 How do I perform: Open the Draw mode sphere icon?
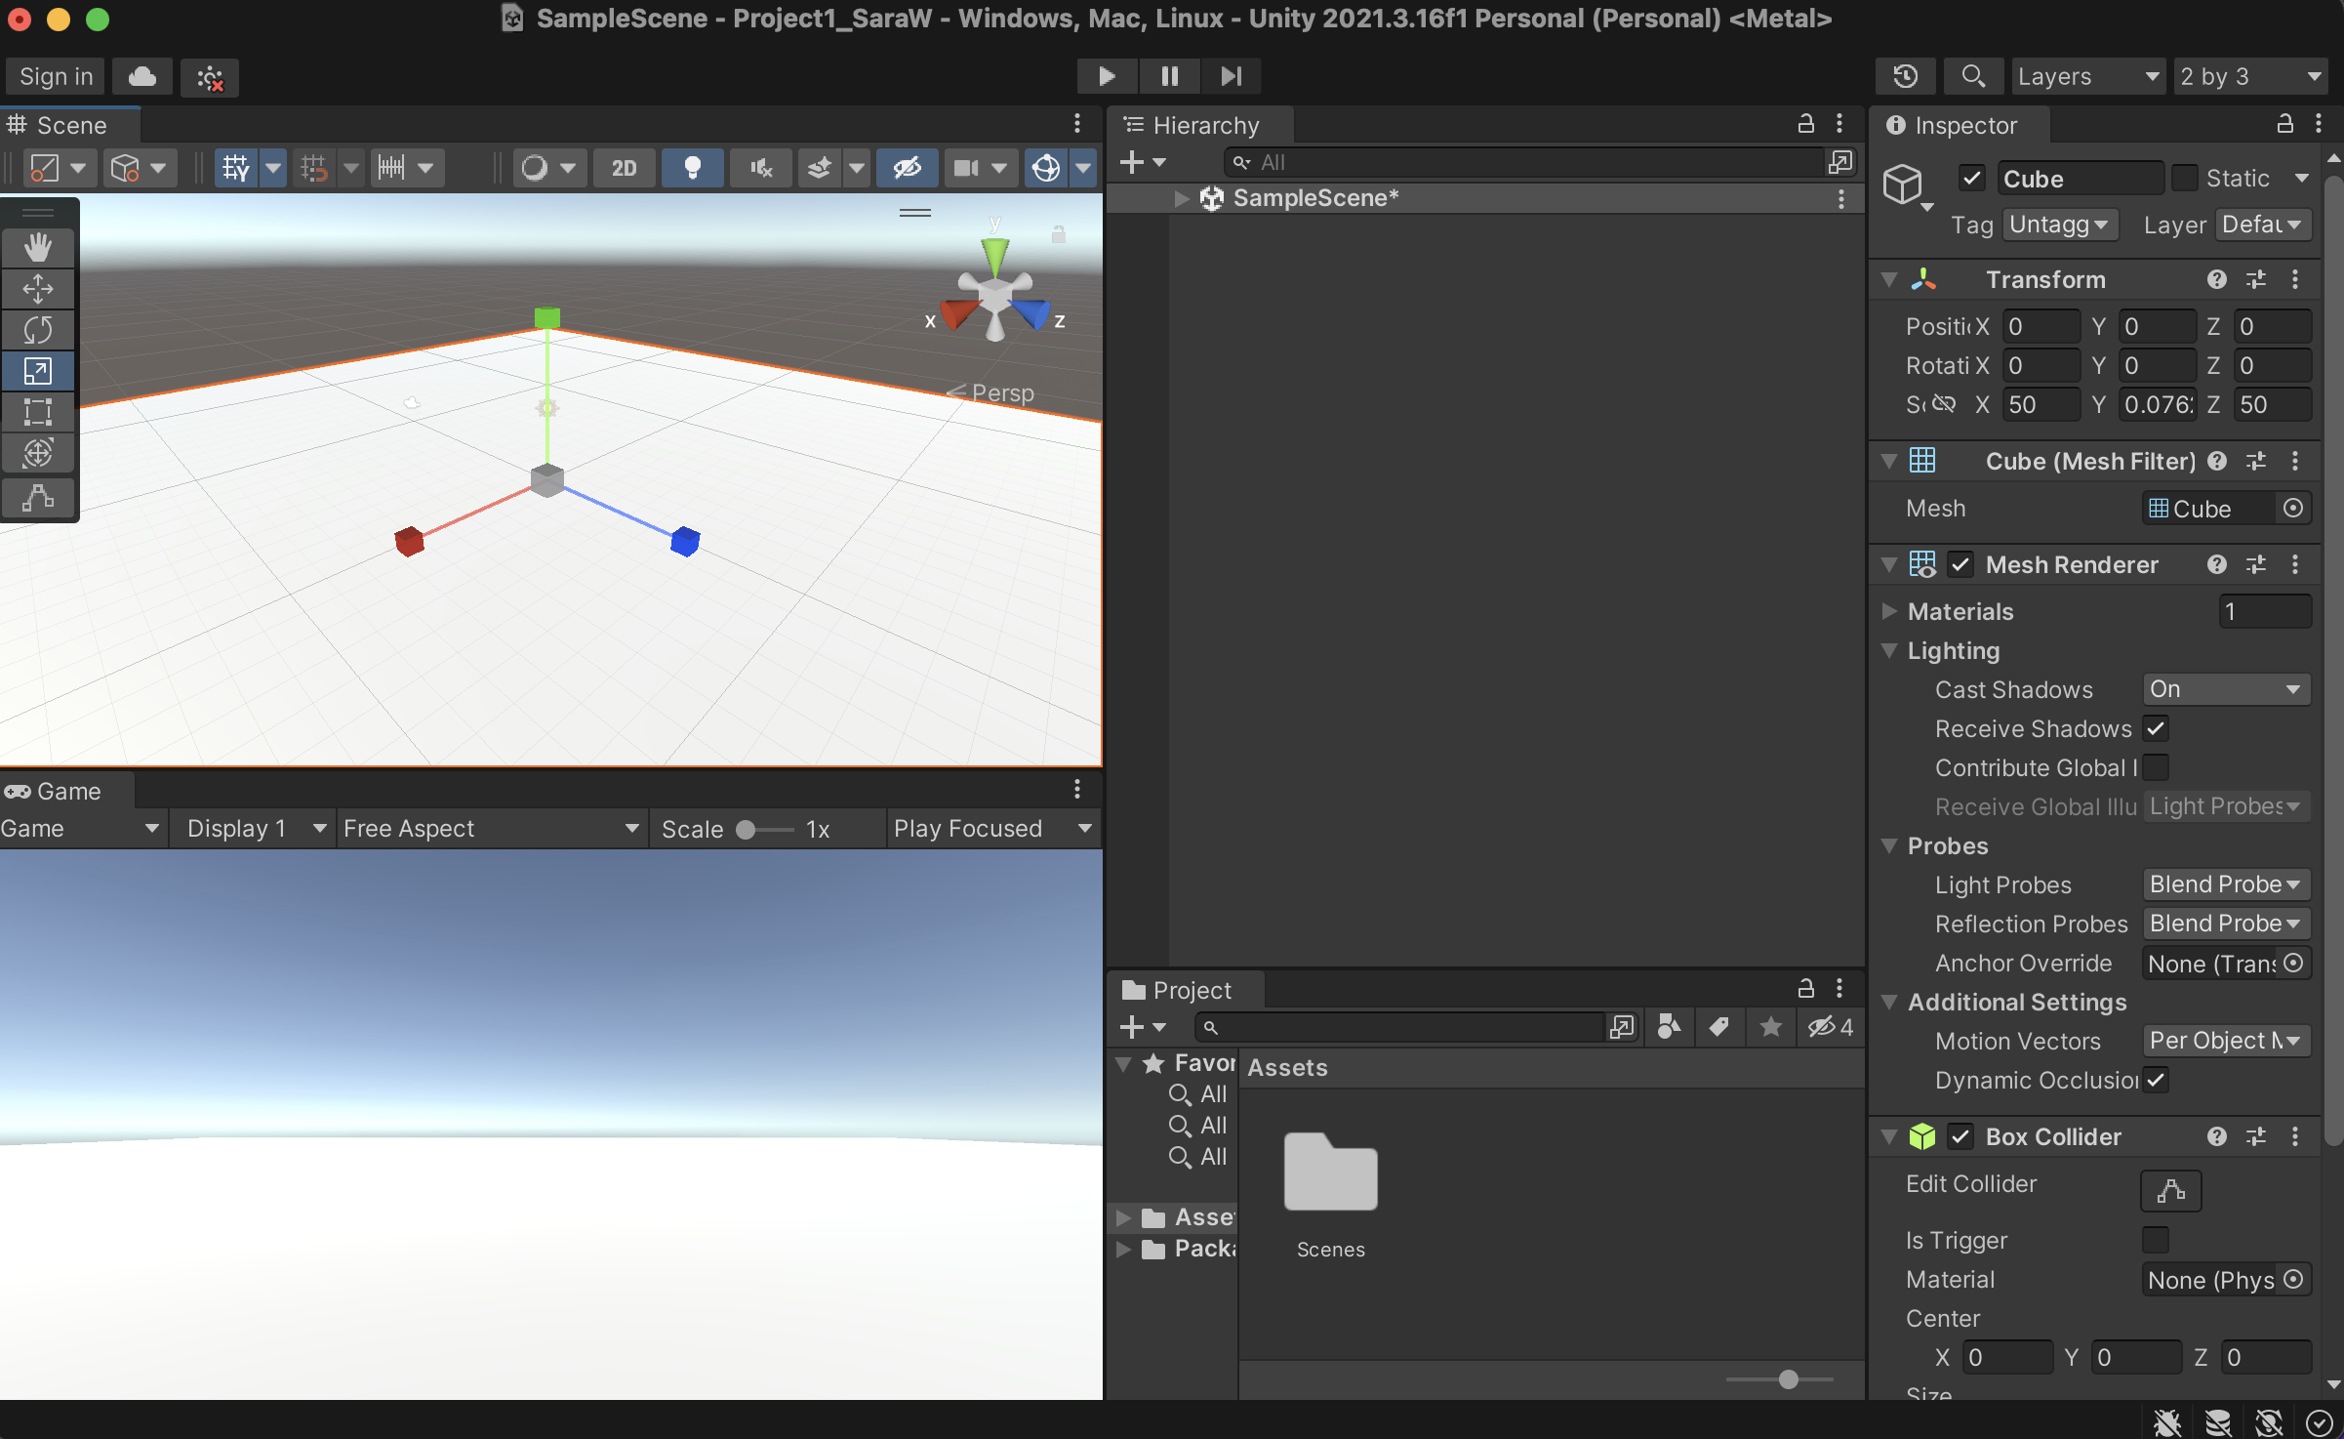(x=535, y=168)
